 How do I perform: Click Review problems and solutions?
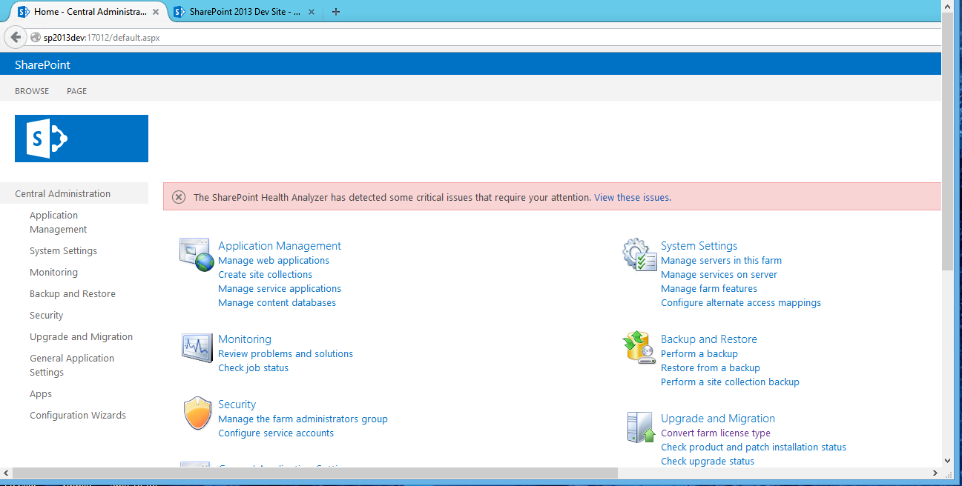click(x=286, y=354)
